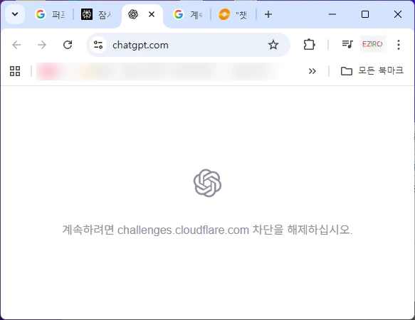Switch to the second Google tab
This screenshot has height=320, width=415.
coord(188,14)
